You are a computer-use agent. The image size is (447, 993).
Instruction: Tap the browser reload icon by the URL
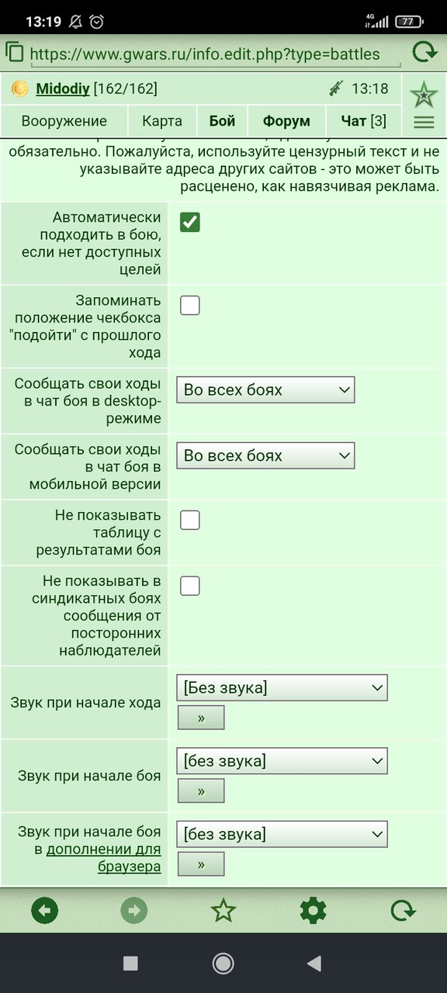click(x=424, y=53)
